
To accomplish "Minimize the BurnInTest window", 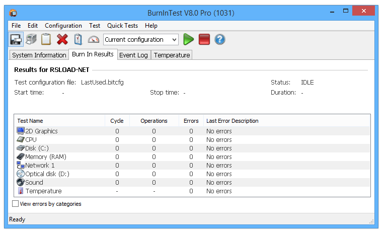I will click(x=332, y=12).
